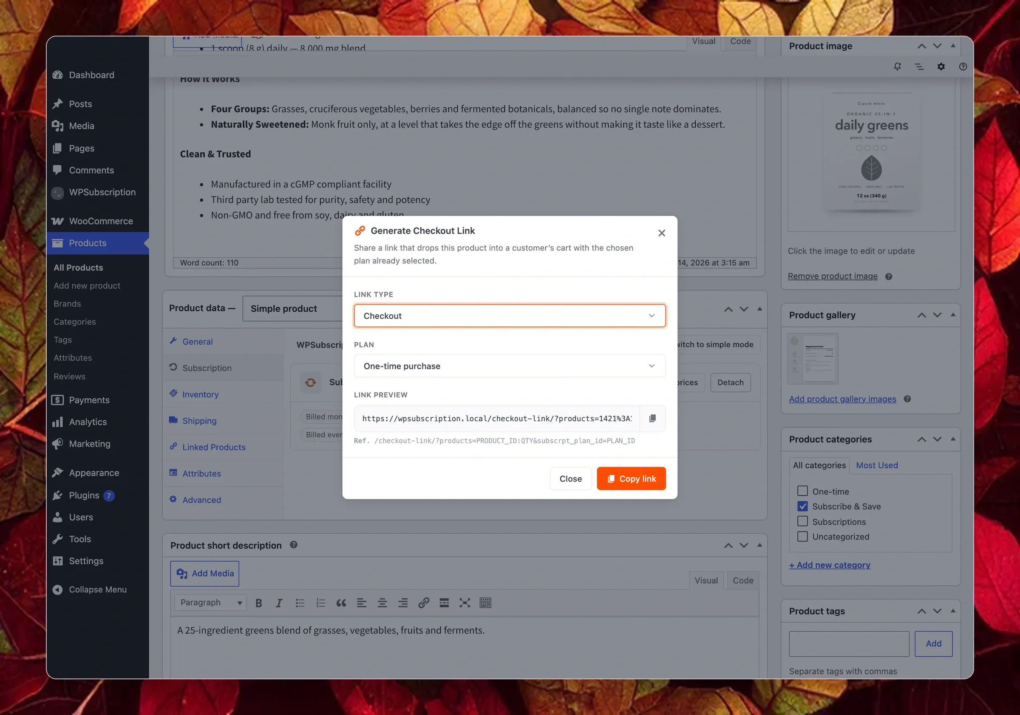Click the help question mark icon in top bar
The image size is (1020, 715).
[963, 67]
